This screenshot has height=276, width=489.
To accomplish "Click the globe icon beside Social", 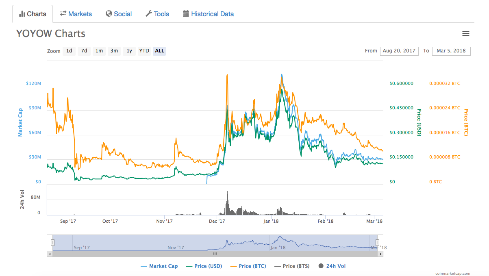I will [x=109, y=13].
